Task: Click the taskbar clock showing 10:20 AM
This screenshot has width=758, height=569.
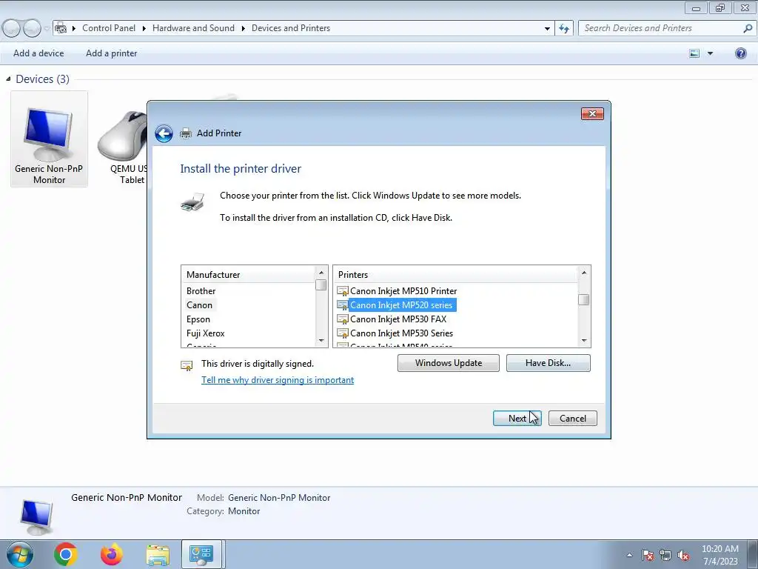Action: pyautogui.click(x=720, y=555)
